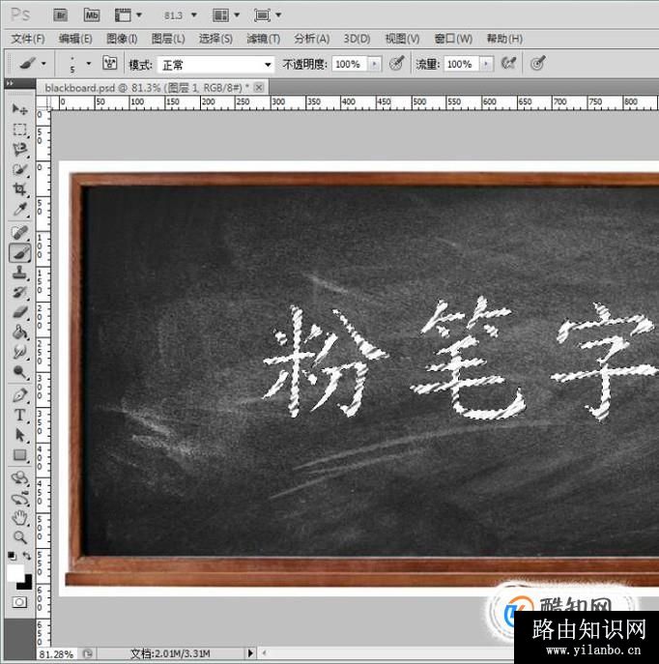Screen dimensions: 659x664
Task: Toggle the brush panel button
Action: [x=109, y=64]
